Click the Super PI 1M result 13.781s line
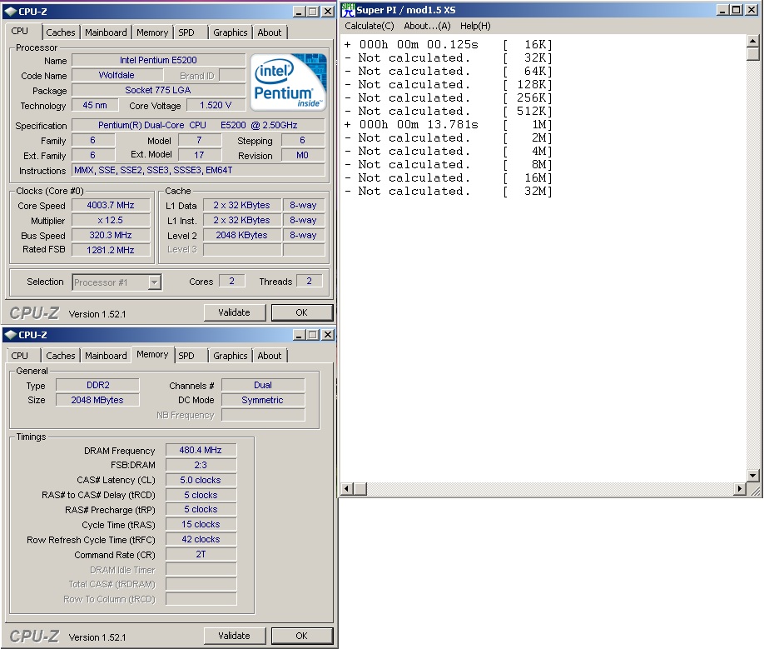The image size is (764, 649). (449, 125)
